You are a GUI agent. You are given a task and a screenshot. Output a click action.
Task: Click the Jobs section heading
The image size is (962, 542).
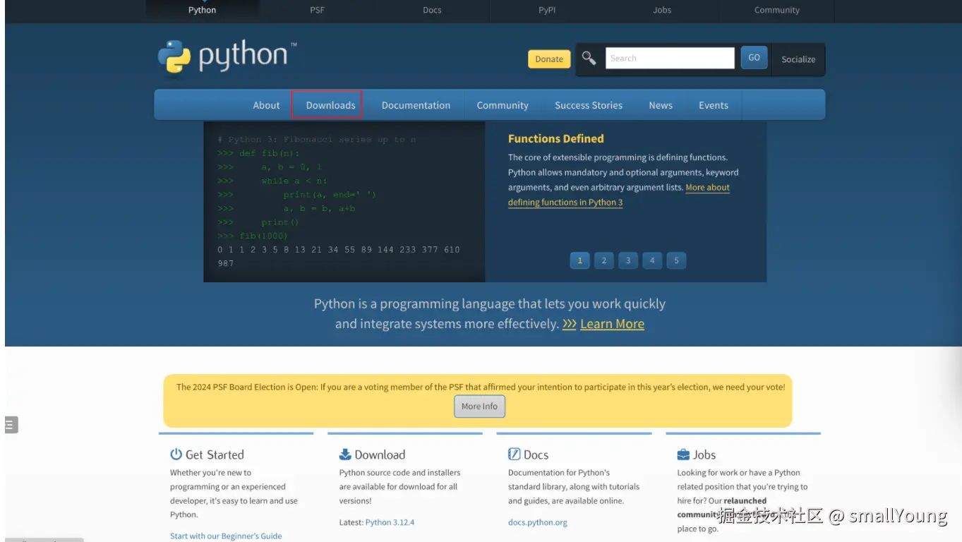704,455
